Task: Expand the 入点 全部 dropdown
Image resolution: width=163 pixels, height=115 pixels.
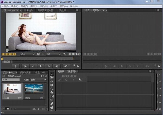Action: [38, 80]
